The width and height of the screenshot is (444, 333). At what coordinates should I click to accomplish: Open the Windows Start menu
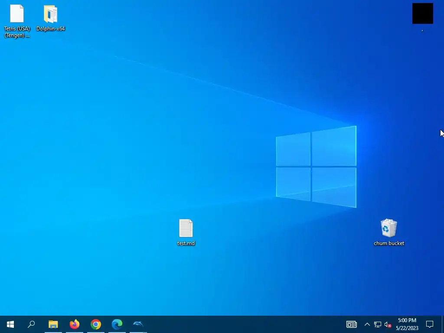[x=10, y=324]
